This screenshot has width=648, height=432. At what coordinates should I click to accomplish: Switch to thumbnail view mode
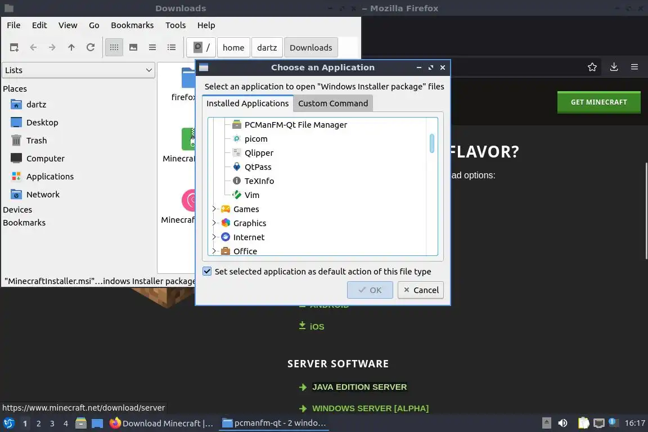pos(133,48)
